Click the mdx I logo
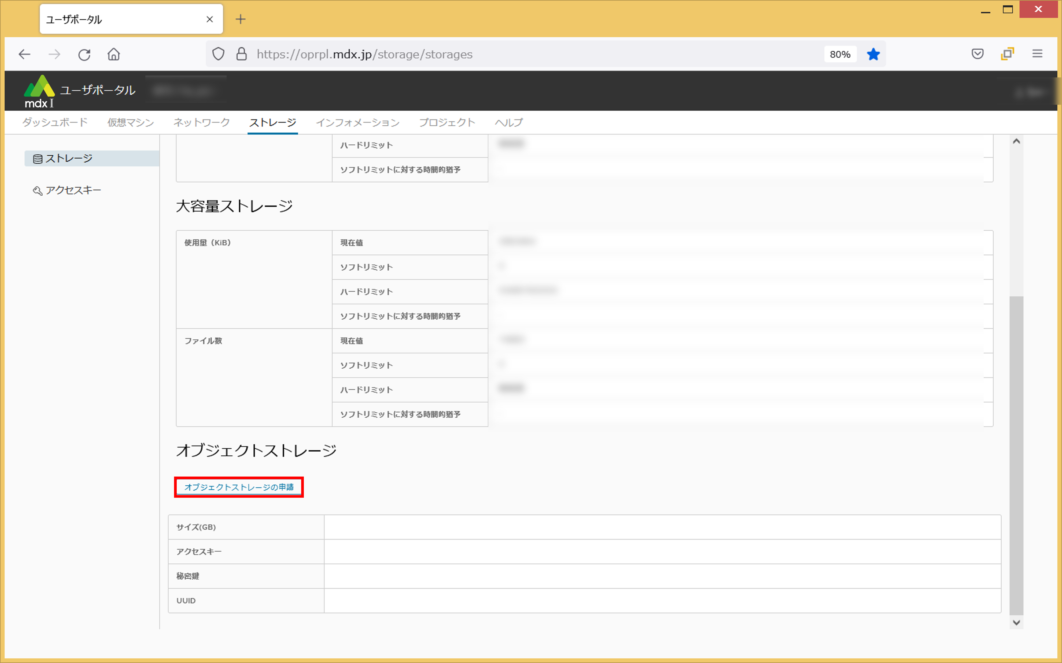 click(x=39, y=91)
